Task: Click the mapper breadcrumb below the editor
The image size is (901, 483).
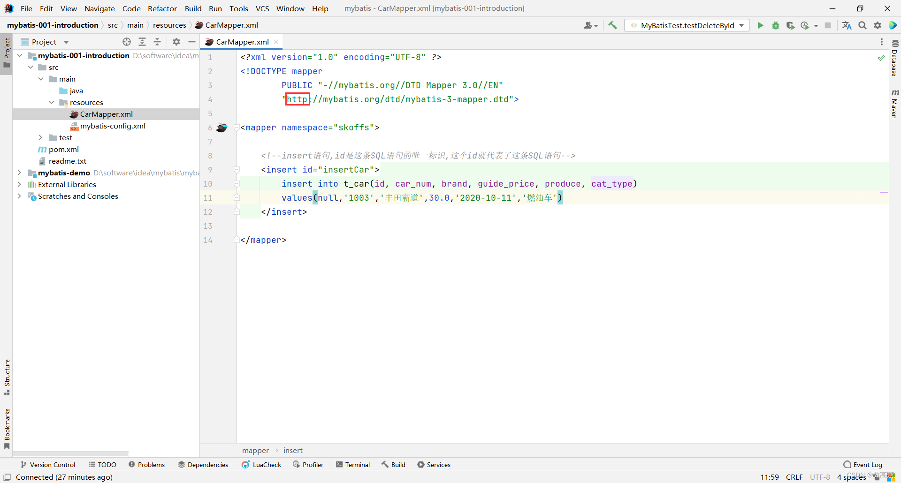Action: (255, 450)
